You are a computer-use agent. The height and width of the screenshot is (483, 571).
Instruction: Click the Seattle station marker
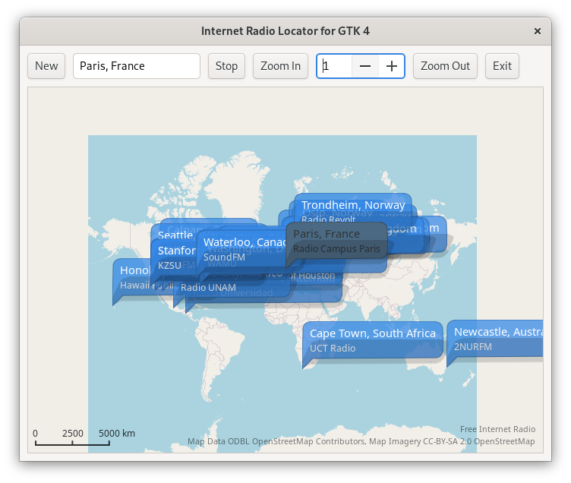[173, 235]
